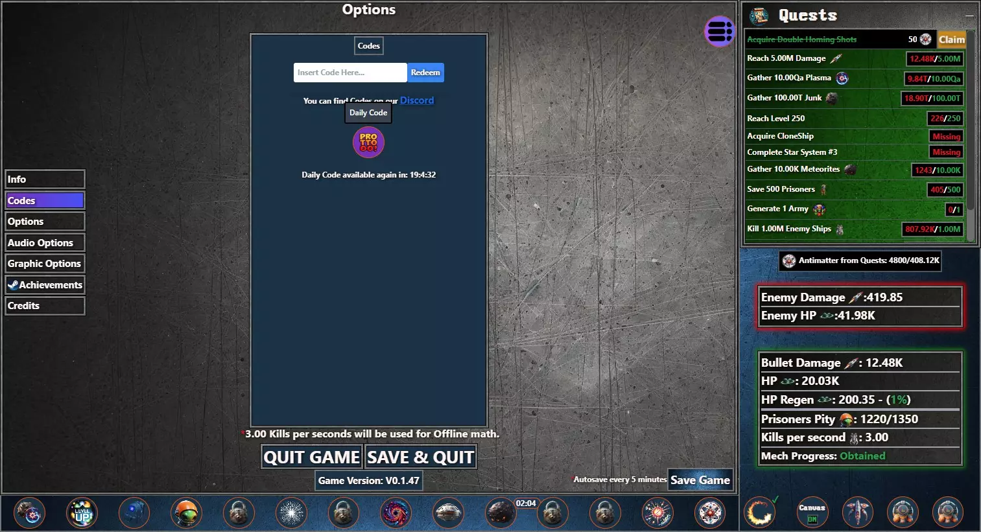
Task: Click the Daily Code button
Action: (x=368, y=113)
